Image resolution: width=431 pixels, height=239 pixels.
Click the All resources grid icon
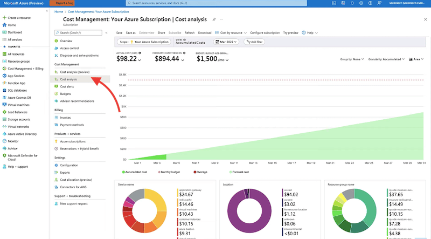[x=4, y=54]
